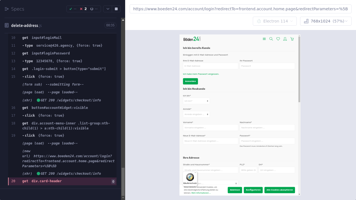Click the Trusted Shops Käuferschutz badge

[x=190, y=178]
